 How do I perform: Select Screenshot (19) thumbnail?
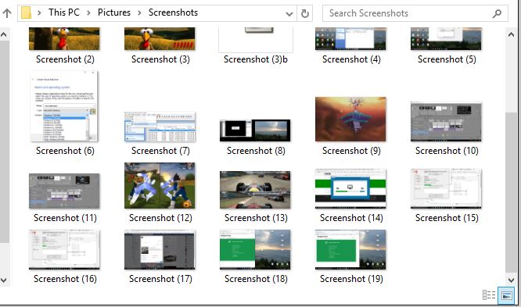point(350,249)
